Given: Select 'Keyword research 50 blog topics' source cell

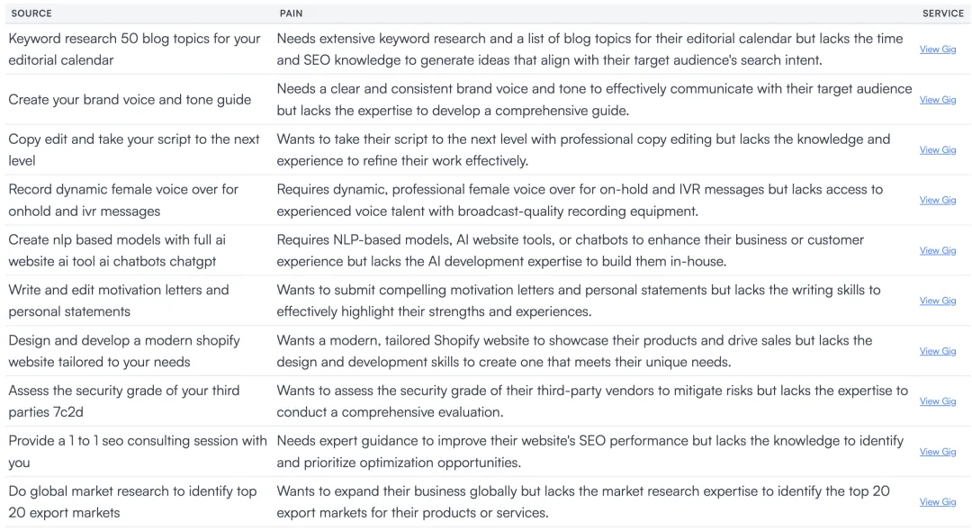Looking at the screenshot, I should [x=134, y=49].
